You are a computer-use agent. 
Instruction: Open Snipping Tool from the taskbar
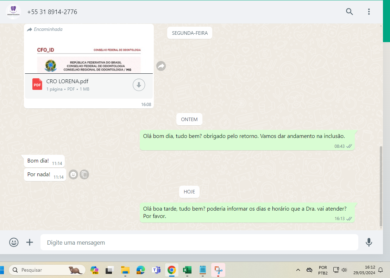coord(218,270)
